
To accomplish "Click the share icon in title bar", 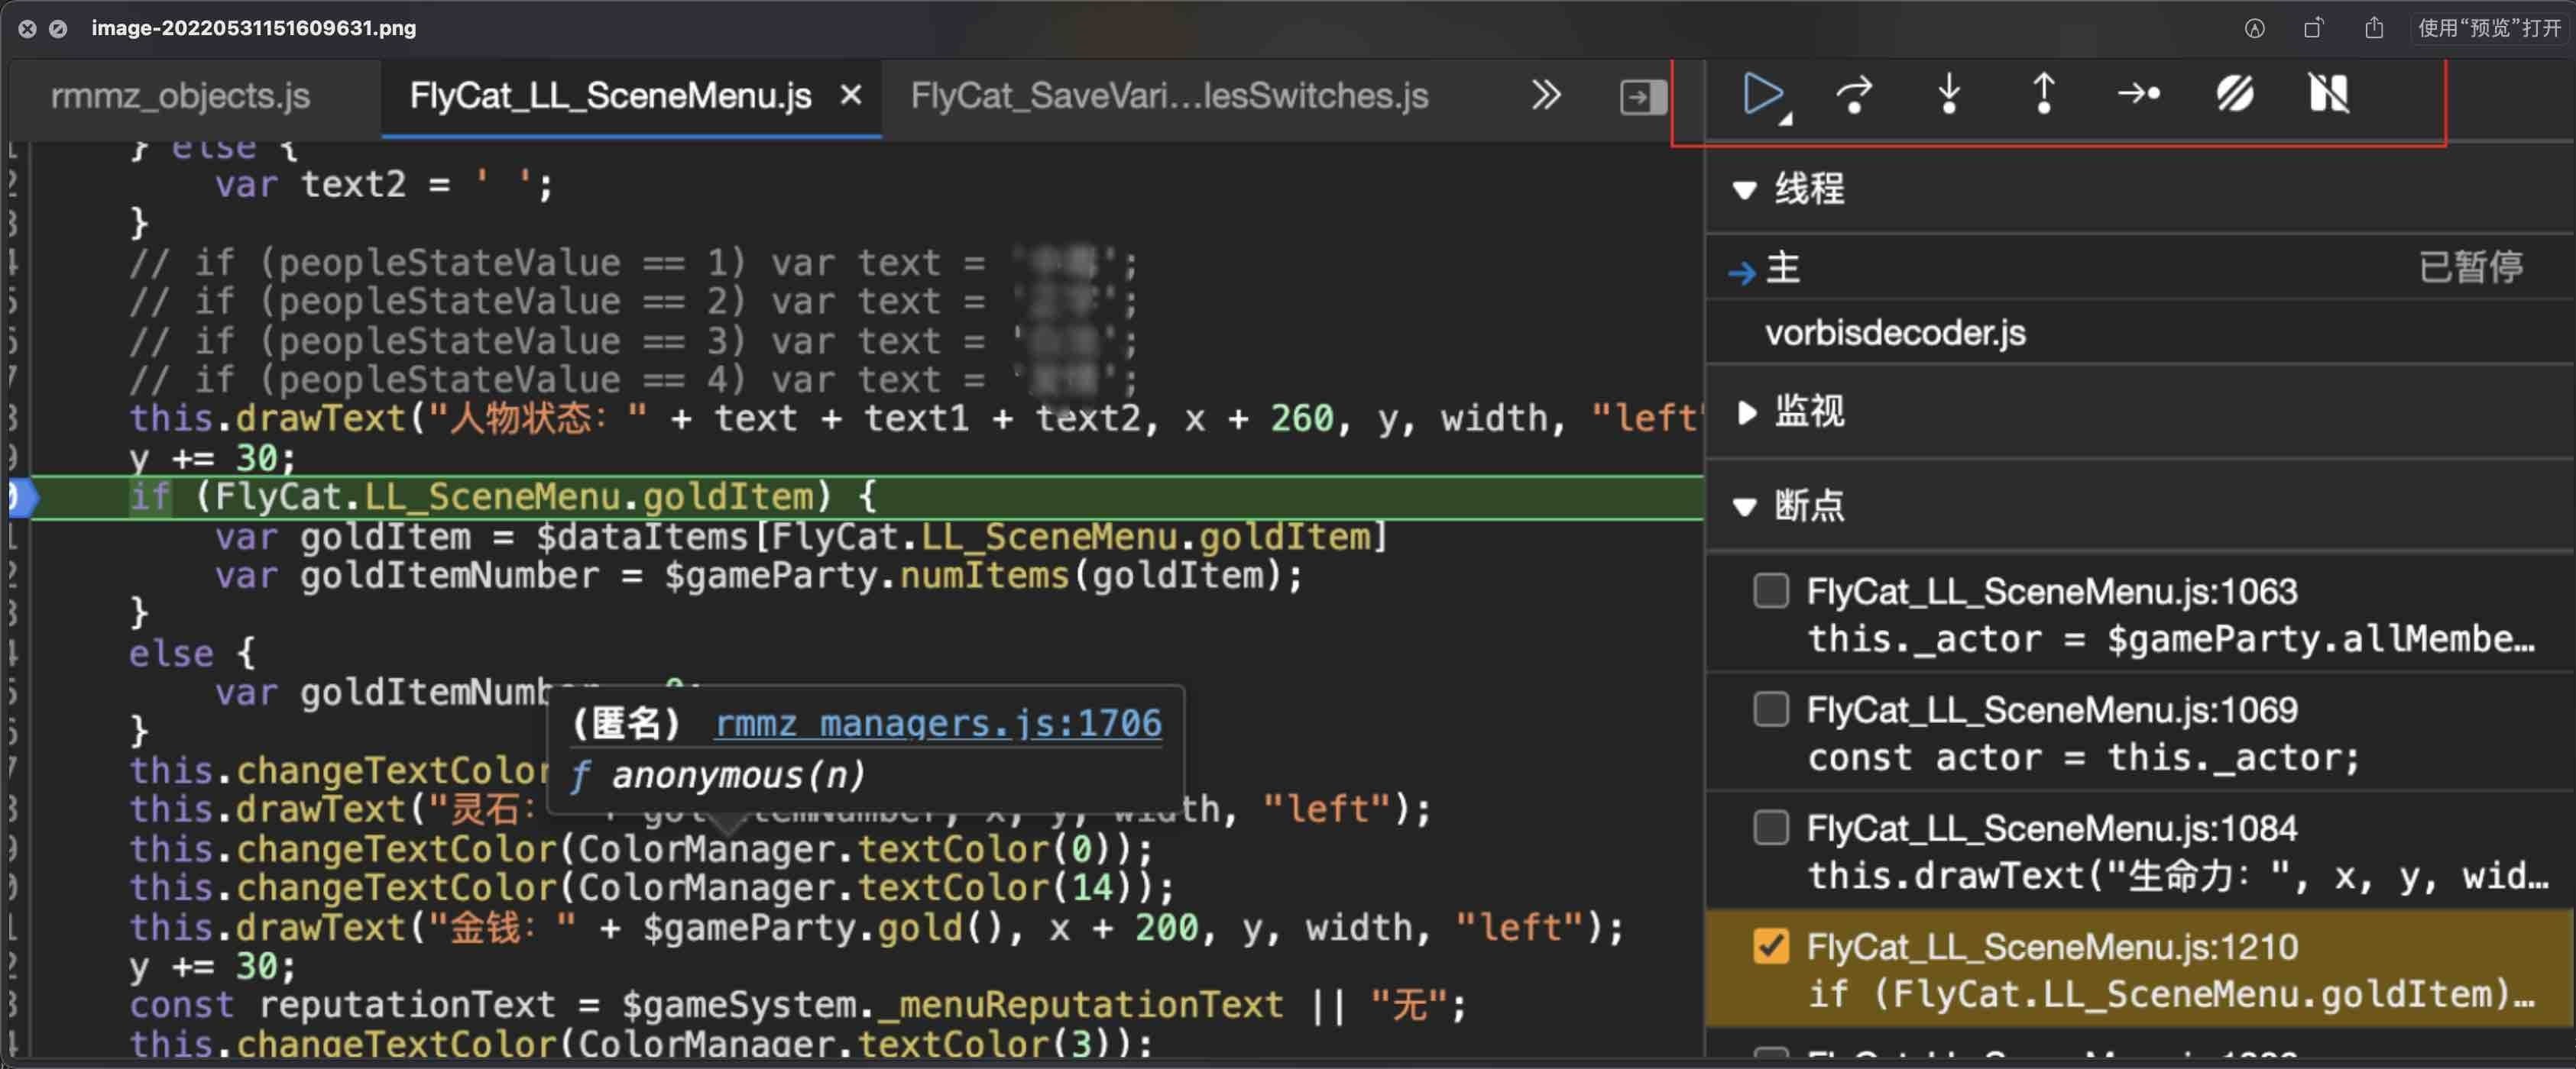I will click(x=2373, y=28).
